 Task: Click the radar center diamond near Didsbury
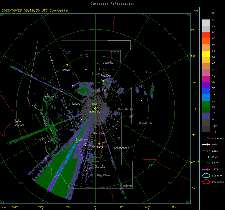tap(95, 109)
